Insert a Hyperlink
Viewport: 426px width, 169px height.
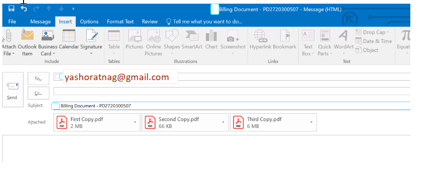pyautogui.click(x=260, y=40)
